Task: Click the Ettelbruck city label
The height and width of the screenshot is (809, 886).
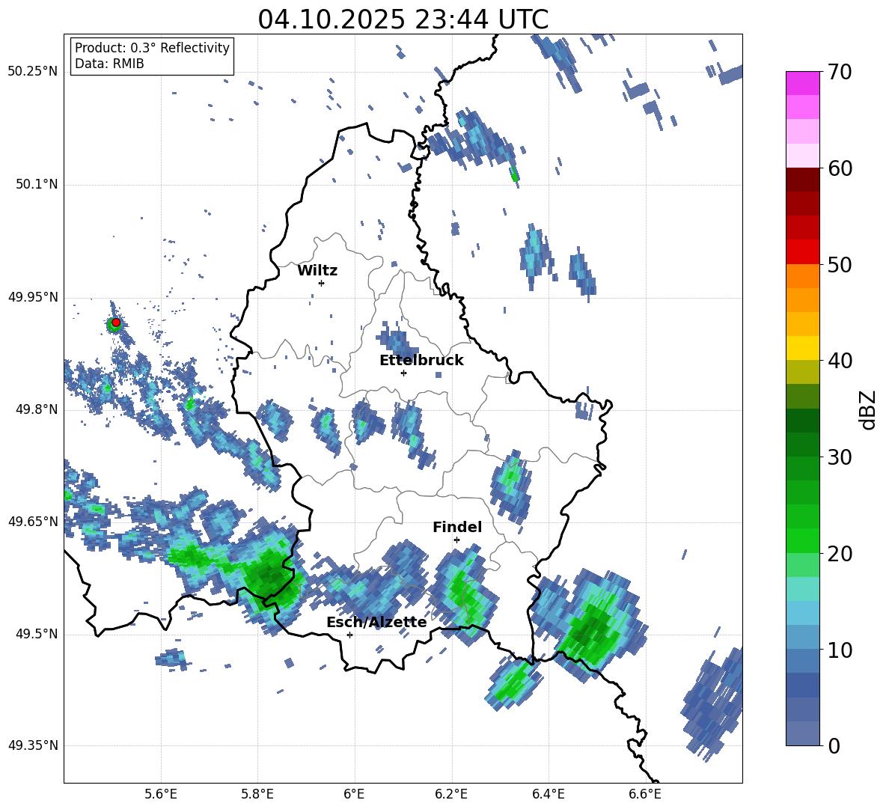Action: point(421,361)
